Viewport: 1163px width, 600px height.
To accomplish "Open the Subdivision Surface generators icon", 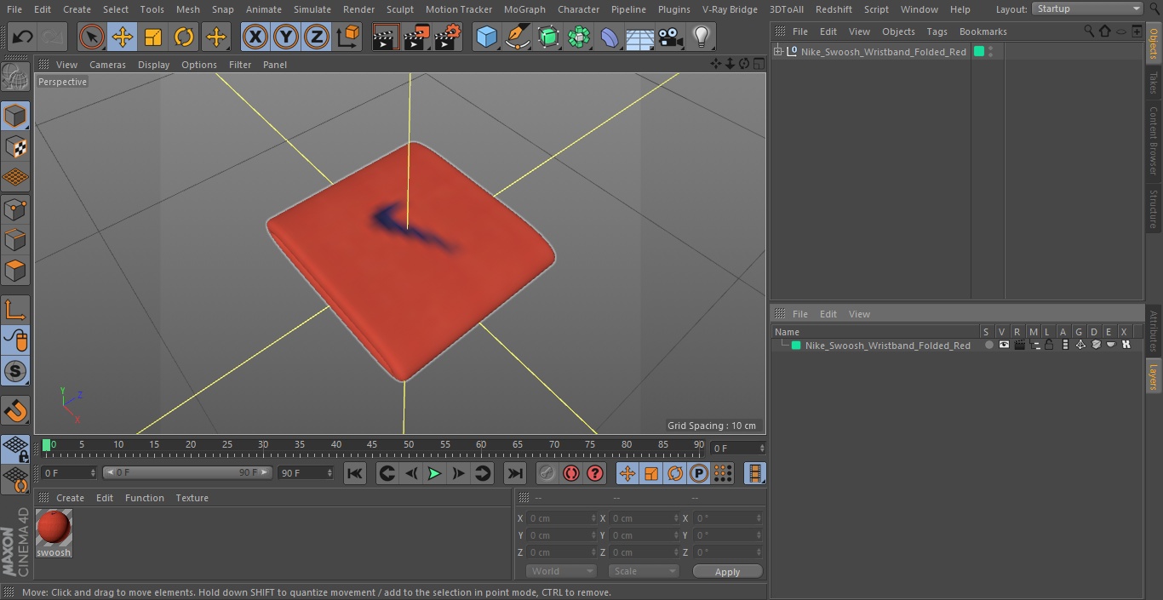I will (548, 37).
